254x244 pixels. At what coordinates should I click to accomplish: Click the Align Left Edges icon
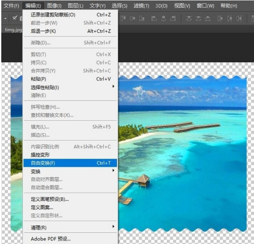tap(154, 19)
